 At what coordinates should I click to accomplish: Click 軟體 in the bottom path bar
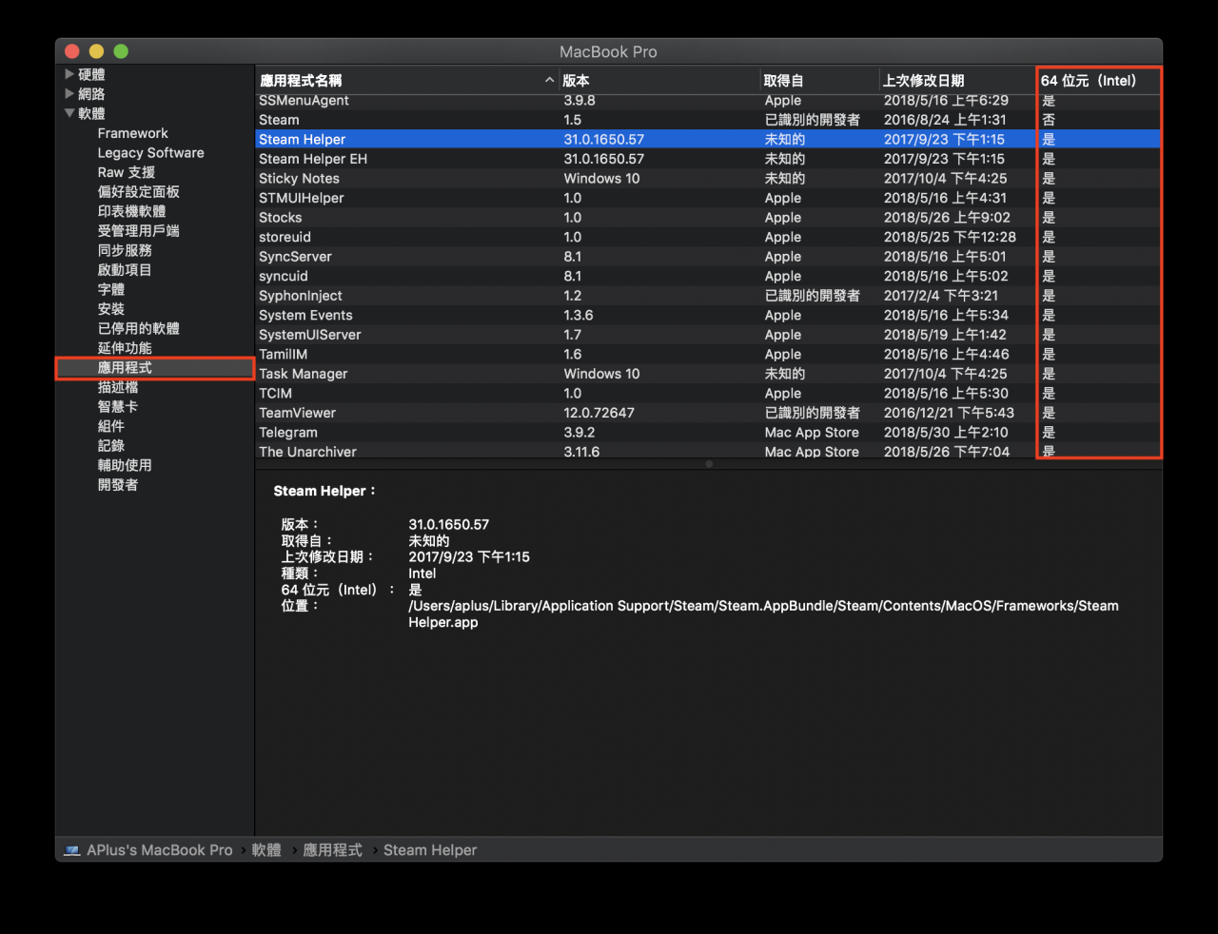point(266,849)
